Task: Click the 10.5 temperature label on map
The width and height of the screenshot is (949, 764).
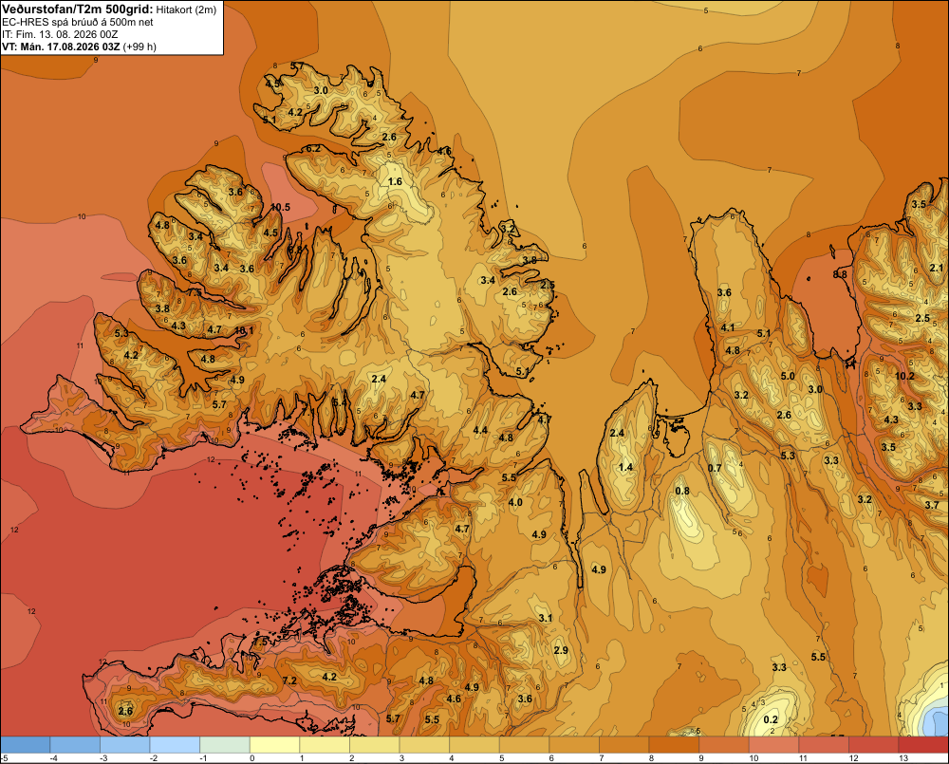Action: (280, 207)
